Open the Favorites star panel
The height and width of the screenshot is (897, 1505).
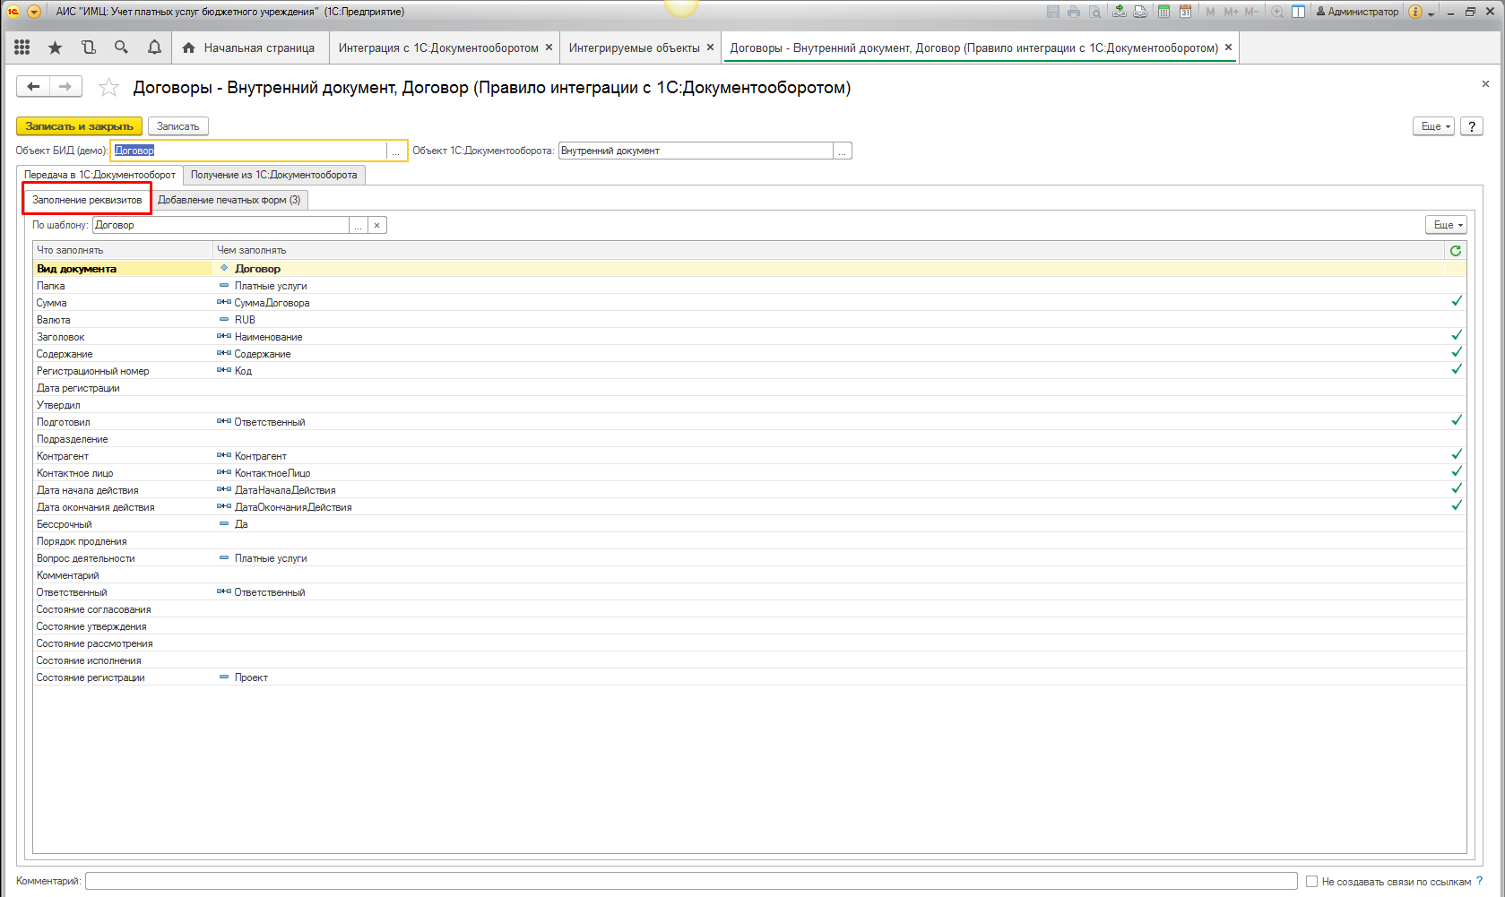[x=55, y=47]
